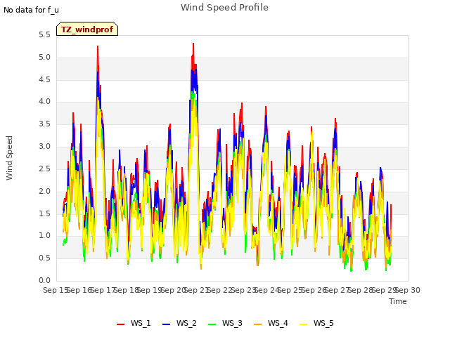Click the Sep 21 highest red peak
This screenshot has height=337, width=450.
click(193, 44)
